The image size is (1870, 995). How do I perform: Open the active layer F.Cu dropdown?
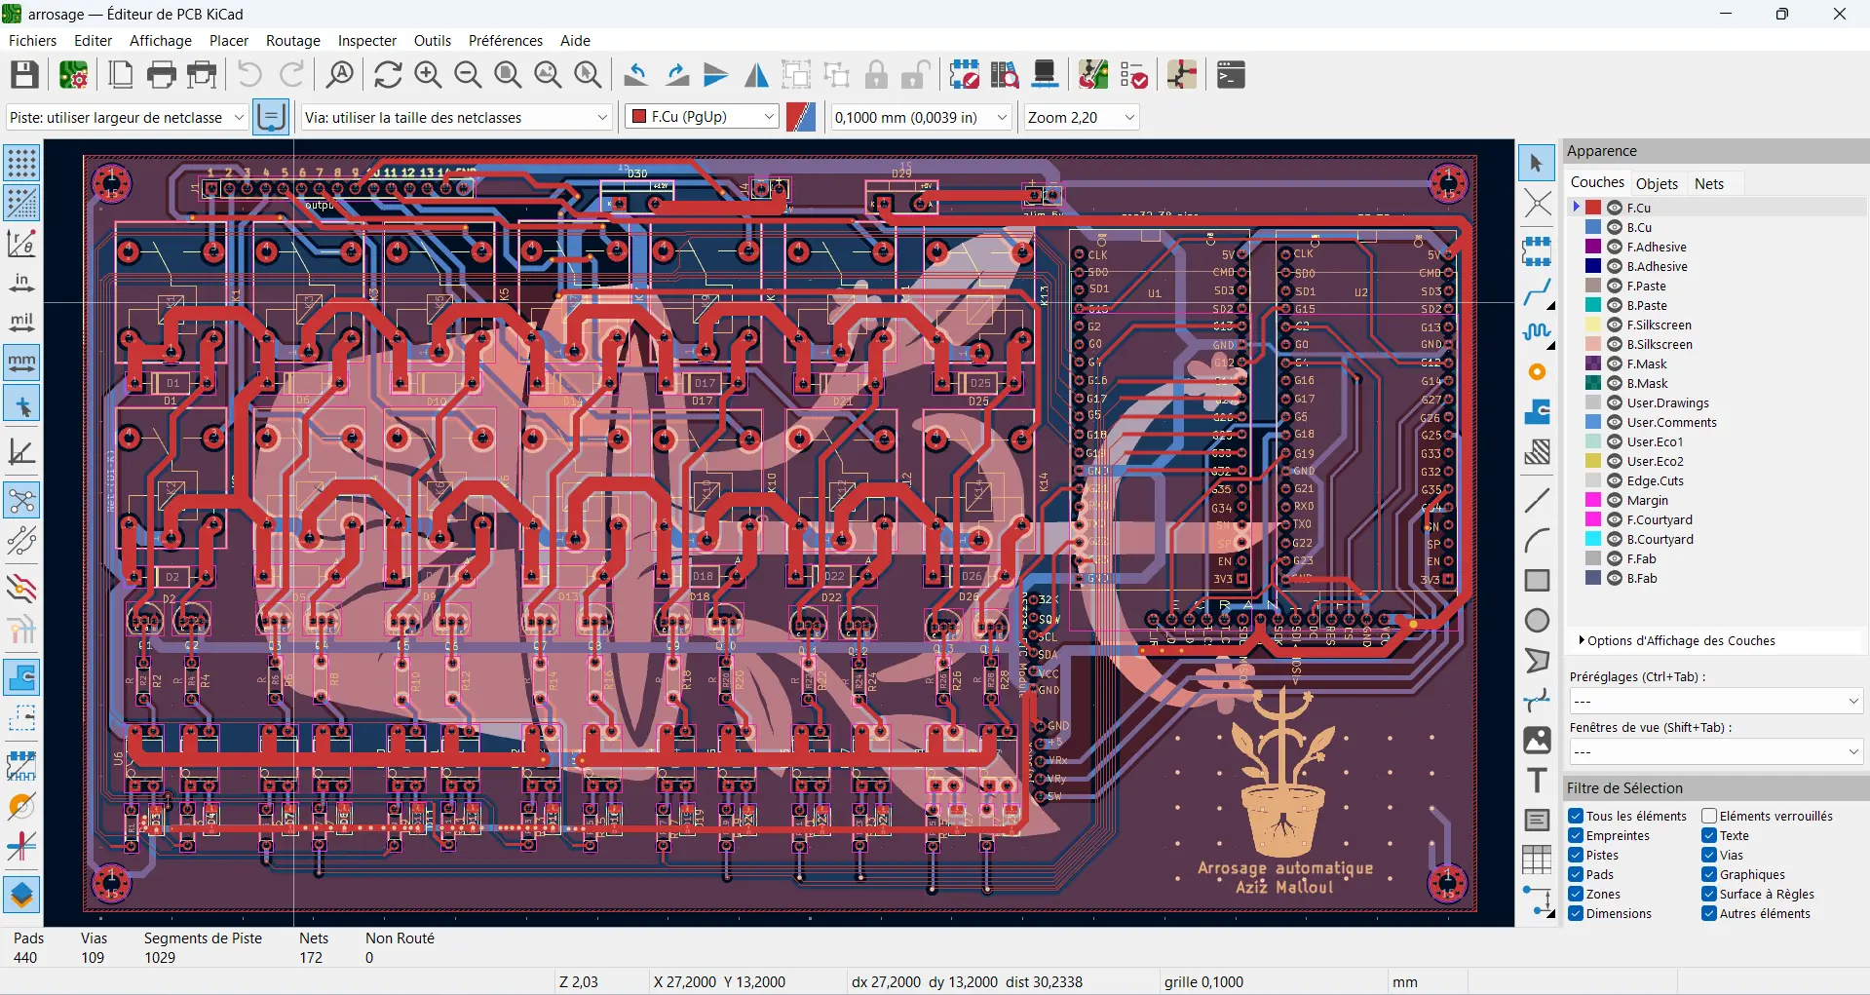(770, 117)
